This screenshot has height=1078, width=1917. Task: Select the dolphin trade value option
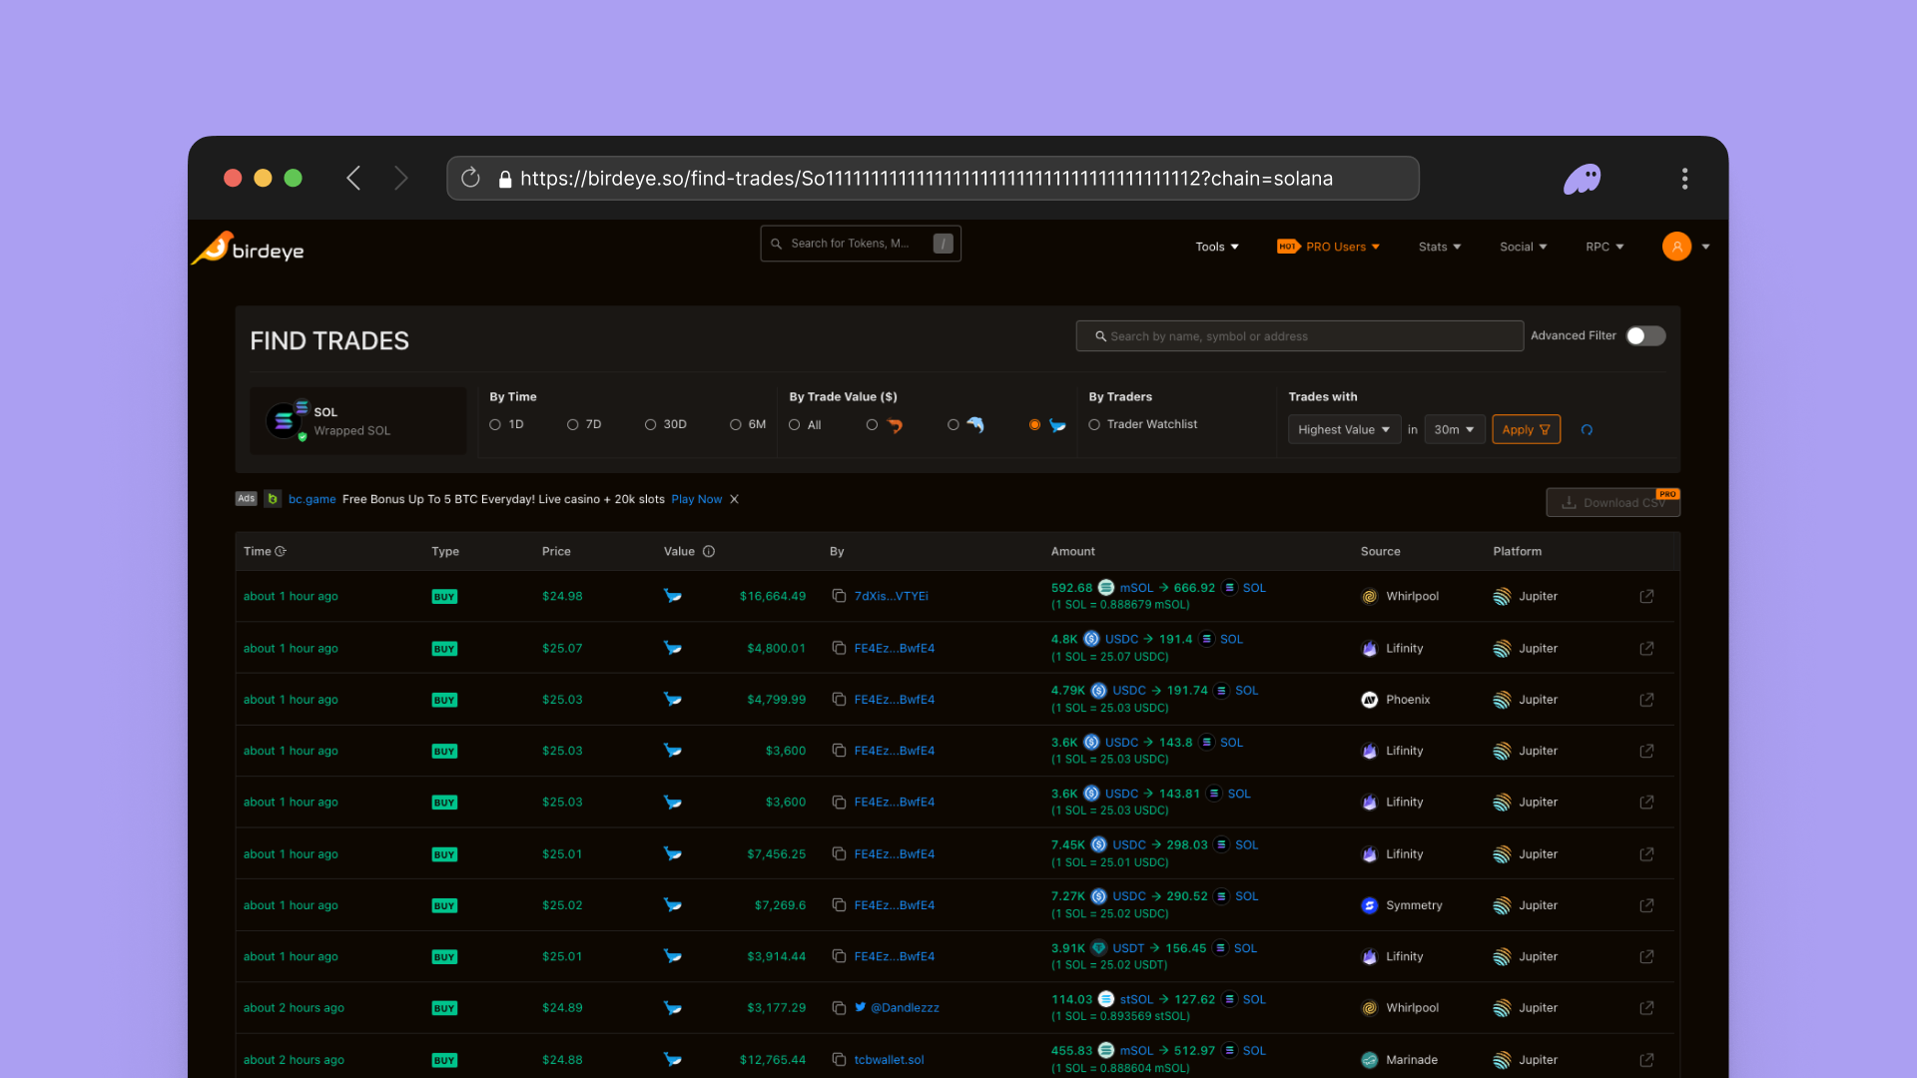coord(954,424)
